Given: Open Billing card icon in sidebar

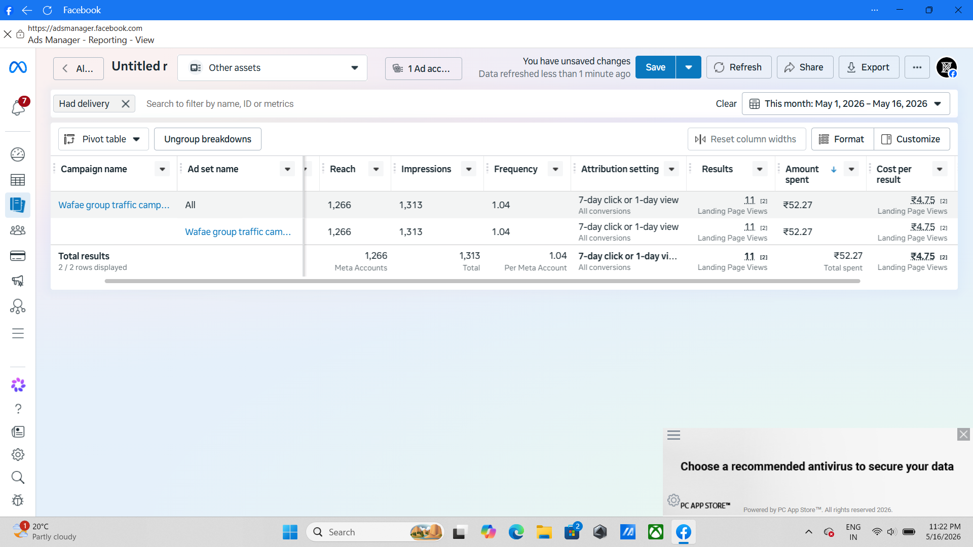Looking at the screenshot, I should pyautogui.click(x=18, y=256).
